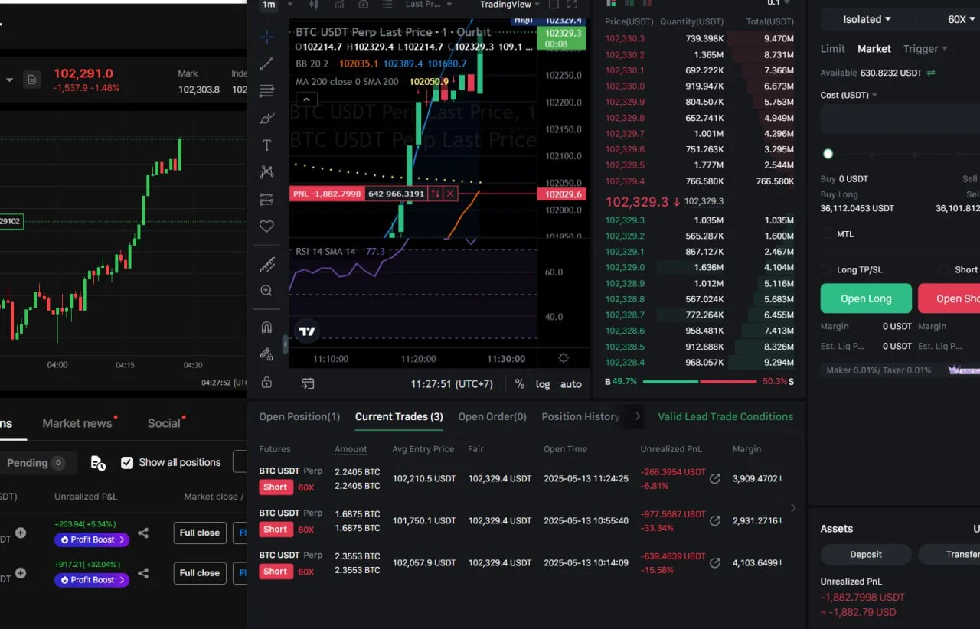
Task: Select the 1m timeframe
Action: tap(269, 5)
